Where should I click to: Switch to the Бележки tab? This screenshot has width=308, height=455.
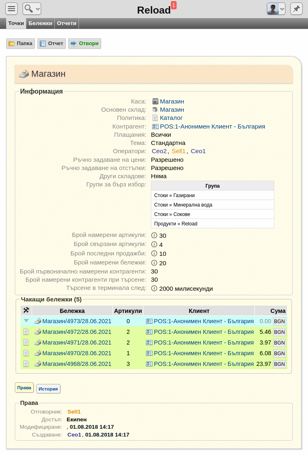point(40,23)
